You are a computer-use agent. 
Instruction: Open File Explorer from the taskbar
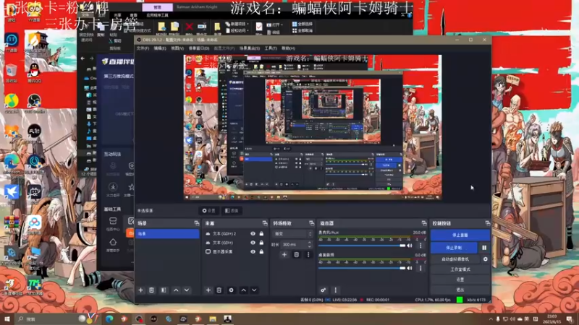(213, 319)
